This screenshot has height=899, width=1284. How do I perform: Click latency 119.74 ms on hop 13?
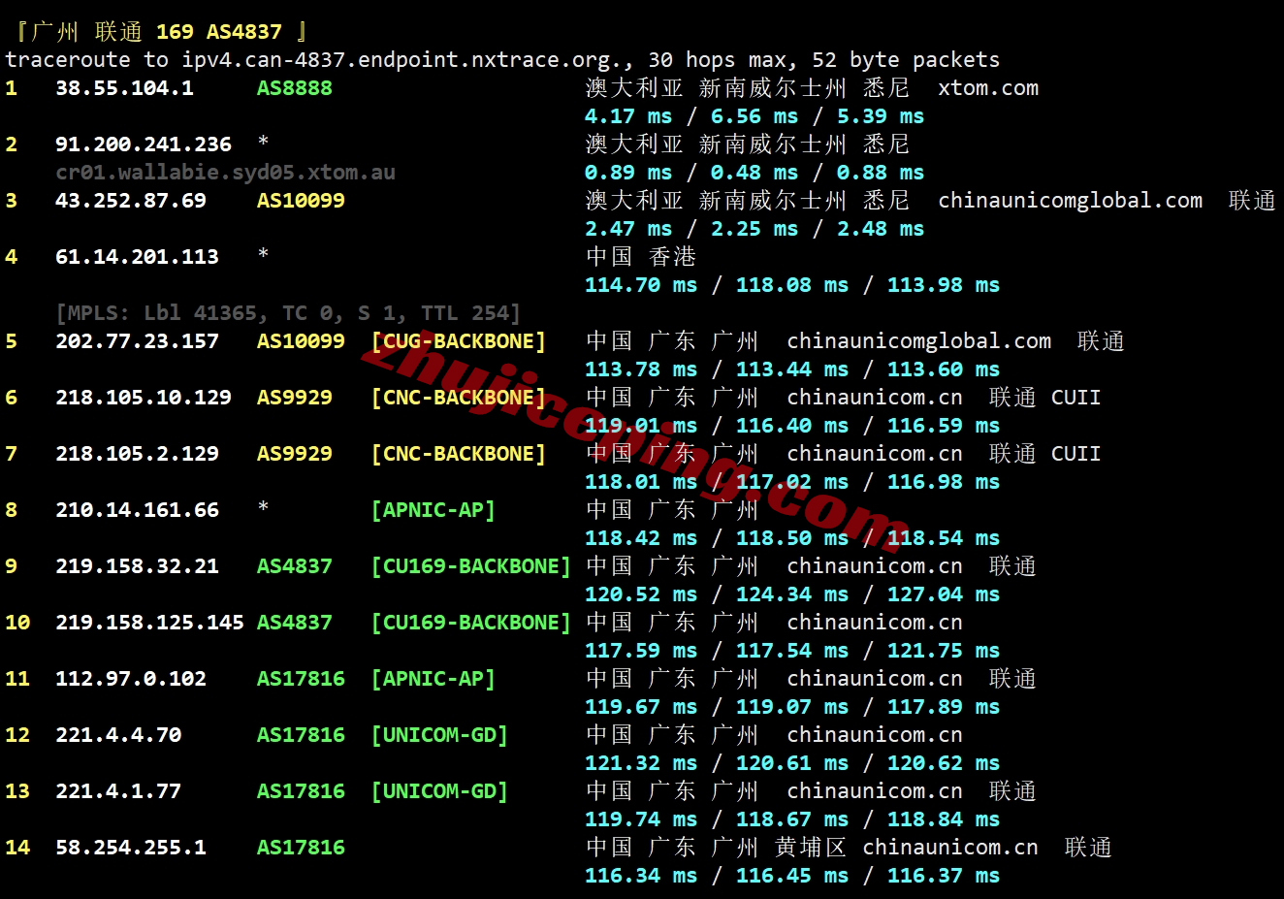click(x=641, y=819)
